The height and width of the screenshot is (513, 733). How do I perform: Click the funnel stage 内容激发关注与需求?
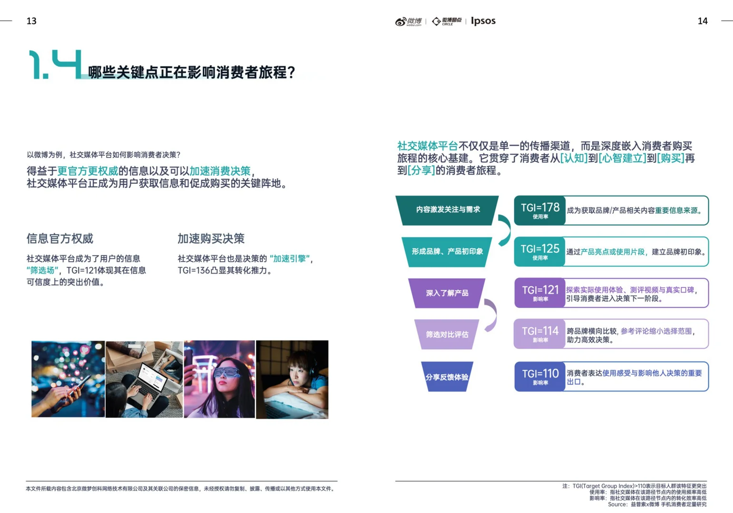click(447, 209)
